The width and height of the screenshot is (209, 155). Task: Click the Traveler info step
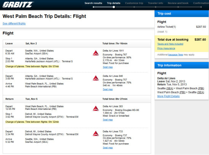coord(155,3)
